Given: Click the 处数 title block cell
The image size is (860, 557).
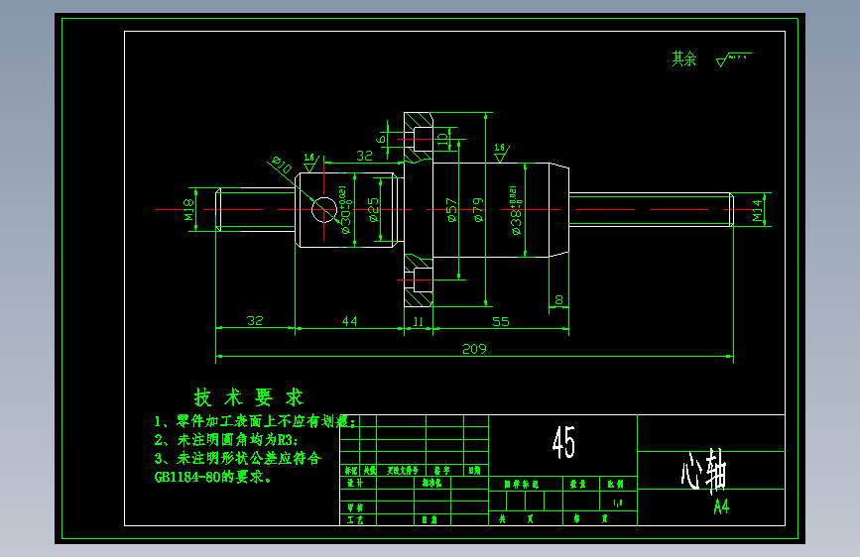Looking at the screenshot, I should (369, 471).
